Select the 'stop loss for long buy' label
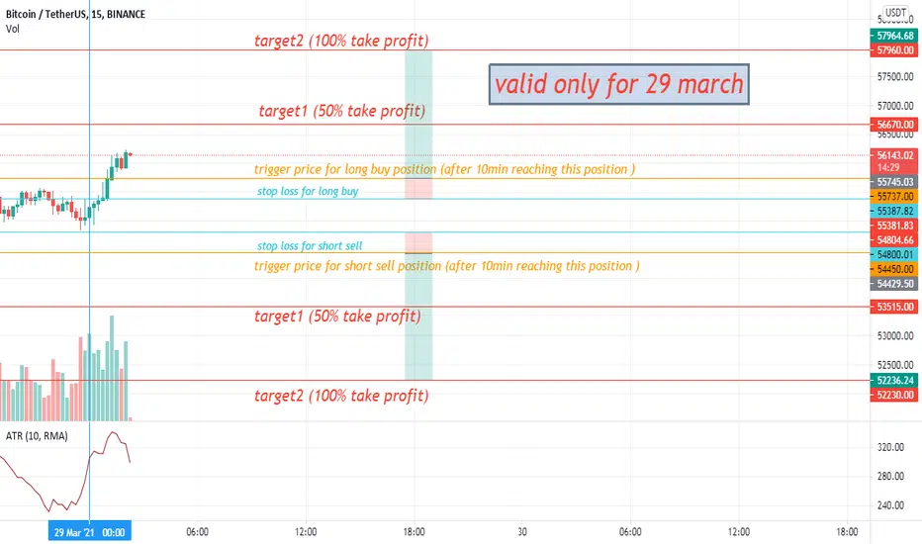922x544 pixels. click(x=308, y=191)
